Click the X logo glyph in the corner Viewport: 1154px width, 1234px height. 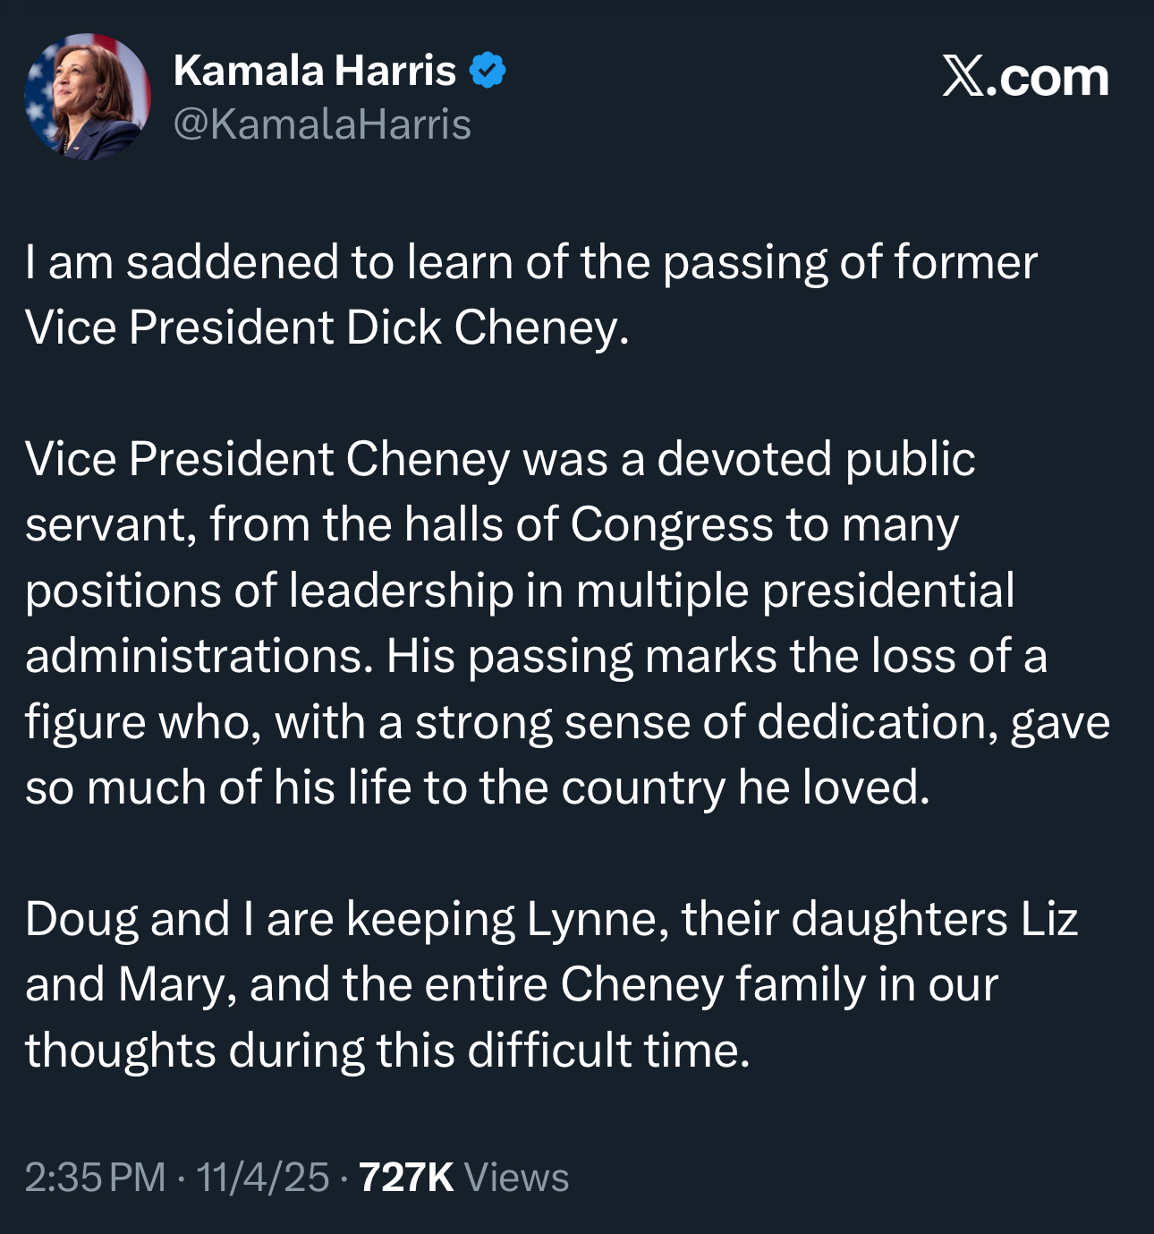(x=963, y=78)
